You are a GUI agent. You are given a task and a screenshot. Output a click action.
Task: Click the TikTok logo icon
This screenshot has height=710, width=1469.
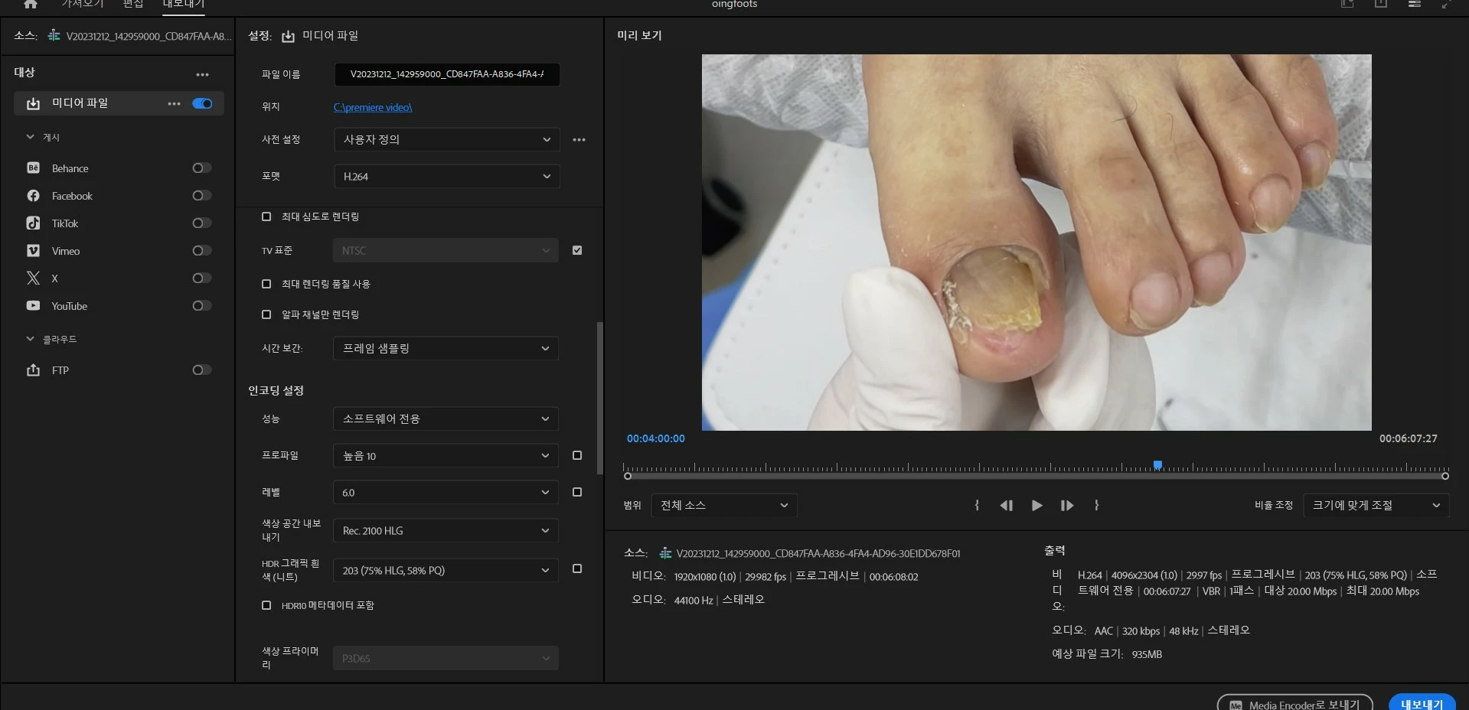pyautogui.click(x=33, y=223)
